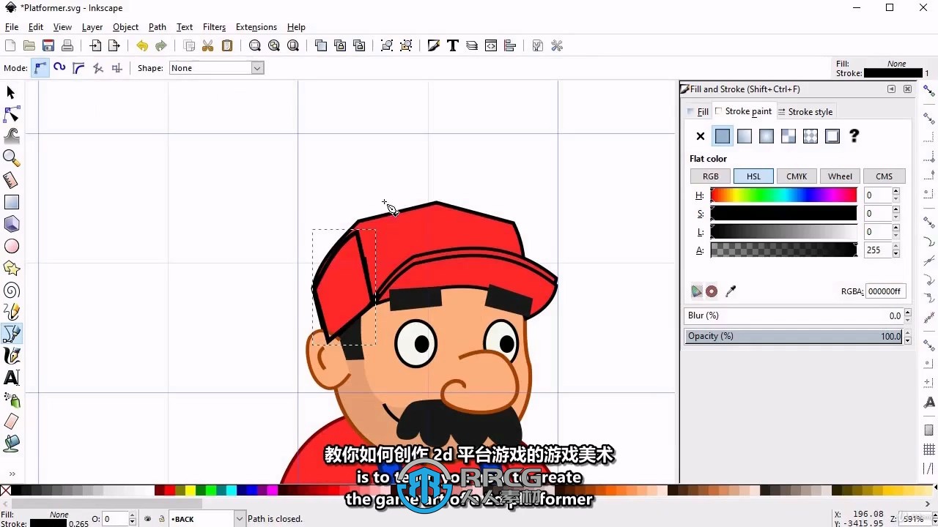The image size is (938, 527).
Task: Select the Selector arrow tool
Action: pos(11,93)
